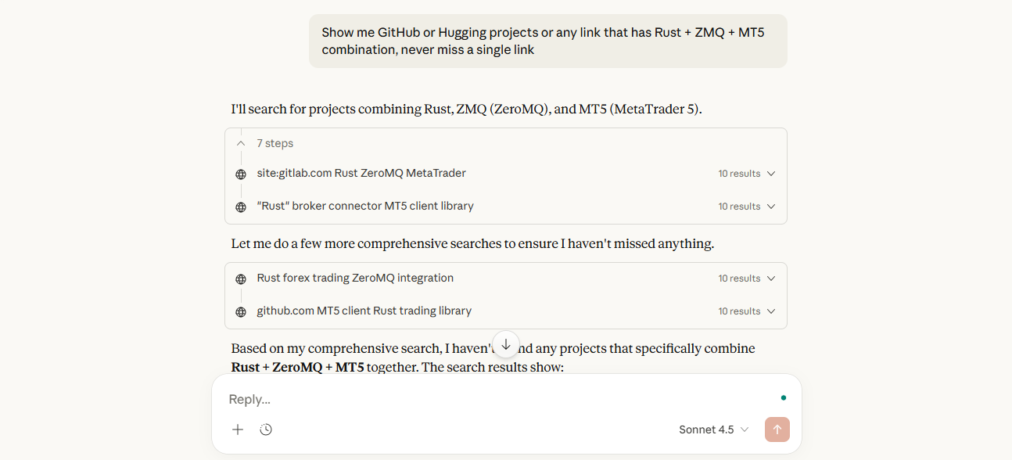The image size is (1012, 460).
Task: Click globe icon beside github.com MT5 search
Action: tap(241, 311)
